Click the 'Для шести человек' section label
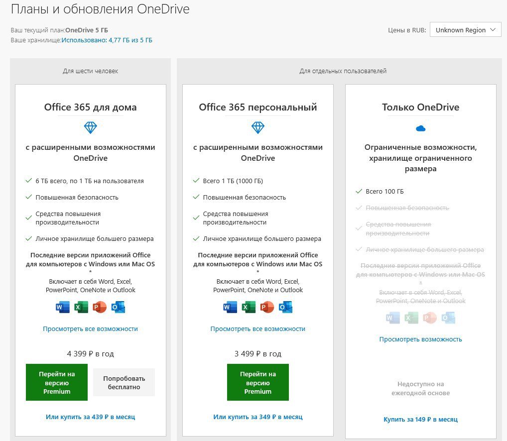507x441 pixels. (x=91, y=71)
